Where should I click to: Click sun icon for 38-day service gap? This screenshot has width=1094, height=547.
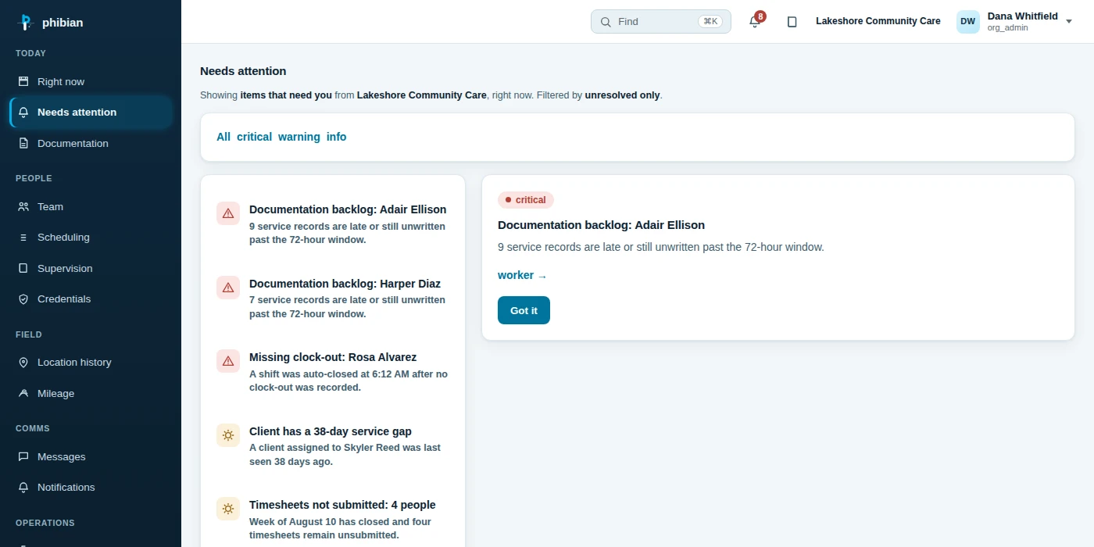pos(228,435)
